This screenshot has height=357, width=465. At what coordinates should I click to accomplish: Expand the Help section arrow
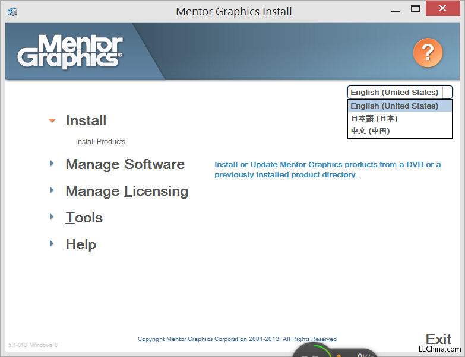click(x=52, y=243)
